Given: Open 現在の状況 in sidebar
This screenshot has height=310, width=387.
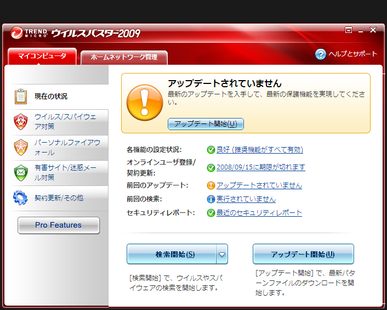Looking at the screenshot, I should (60, 97).
